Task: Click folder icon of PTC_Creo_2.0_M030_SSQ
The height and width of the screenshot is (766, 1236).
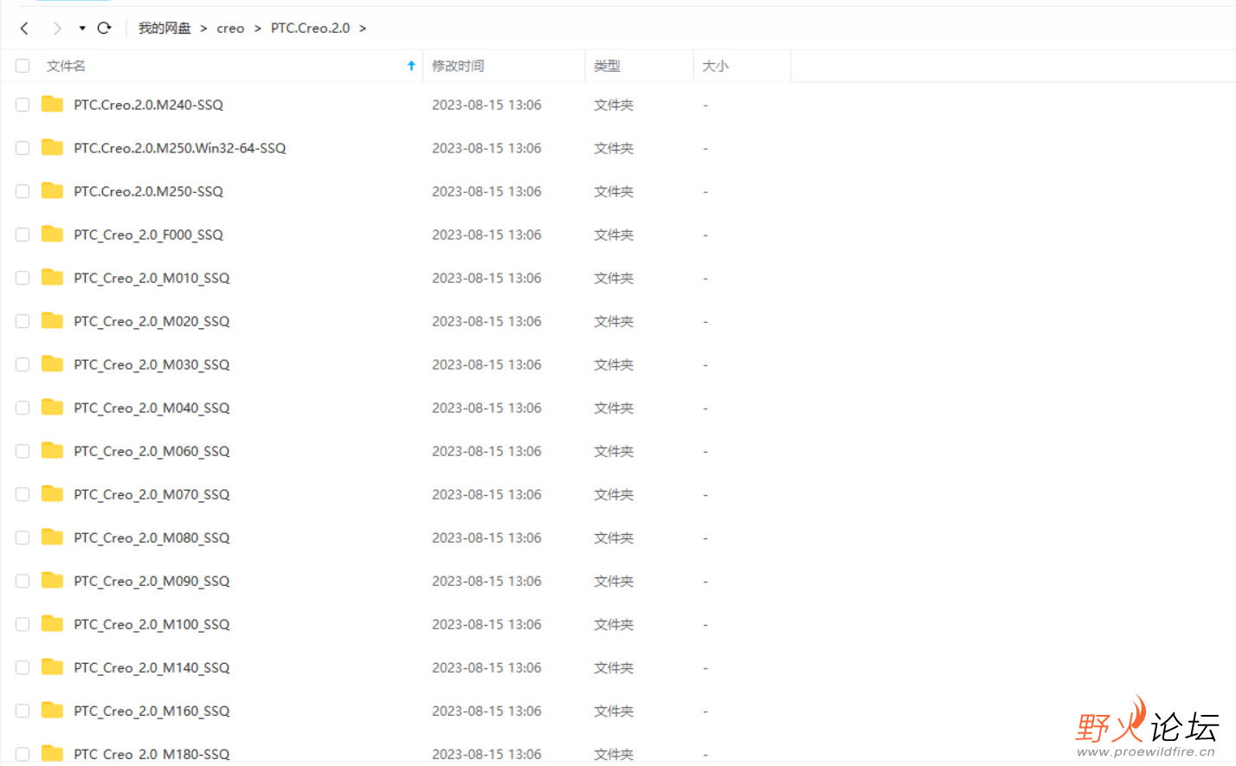Action: pyautogui.click(x=52, y=364)
